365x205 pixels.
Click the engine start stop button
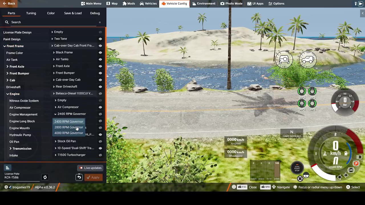coord(297,168)
